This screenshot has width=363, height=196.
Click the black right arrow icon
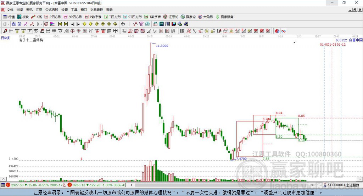(78, 24)
